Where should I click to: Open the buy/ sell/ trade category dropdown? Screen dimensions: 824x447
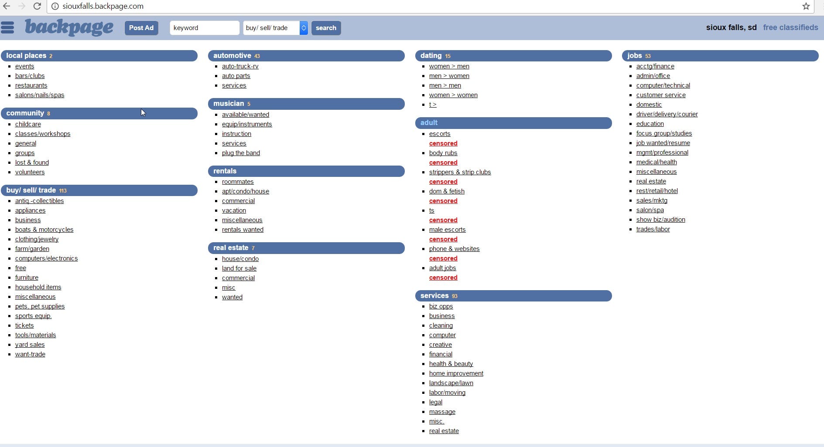coord(275,28)
